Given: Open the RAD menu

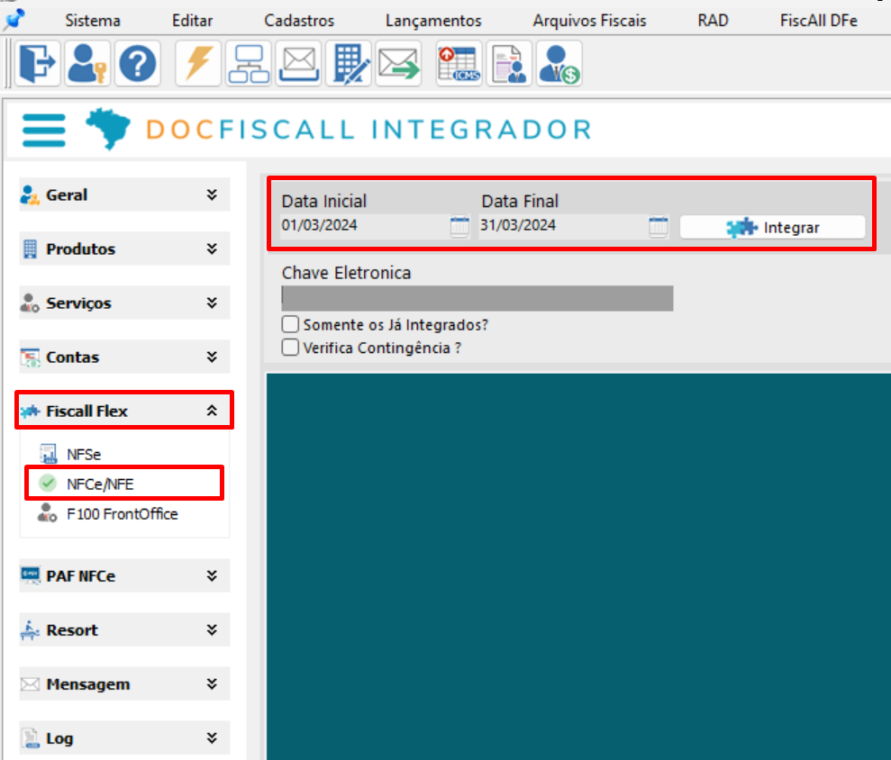Looking at the screenshot, I should click(713, 21).
